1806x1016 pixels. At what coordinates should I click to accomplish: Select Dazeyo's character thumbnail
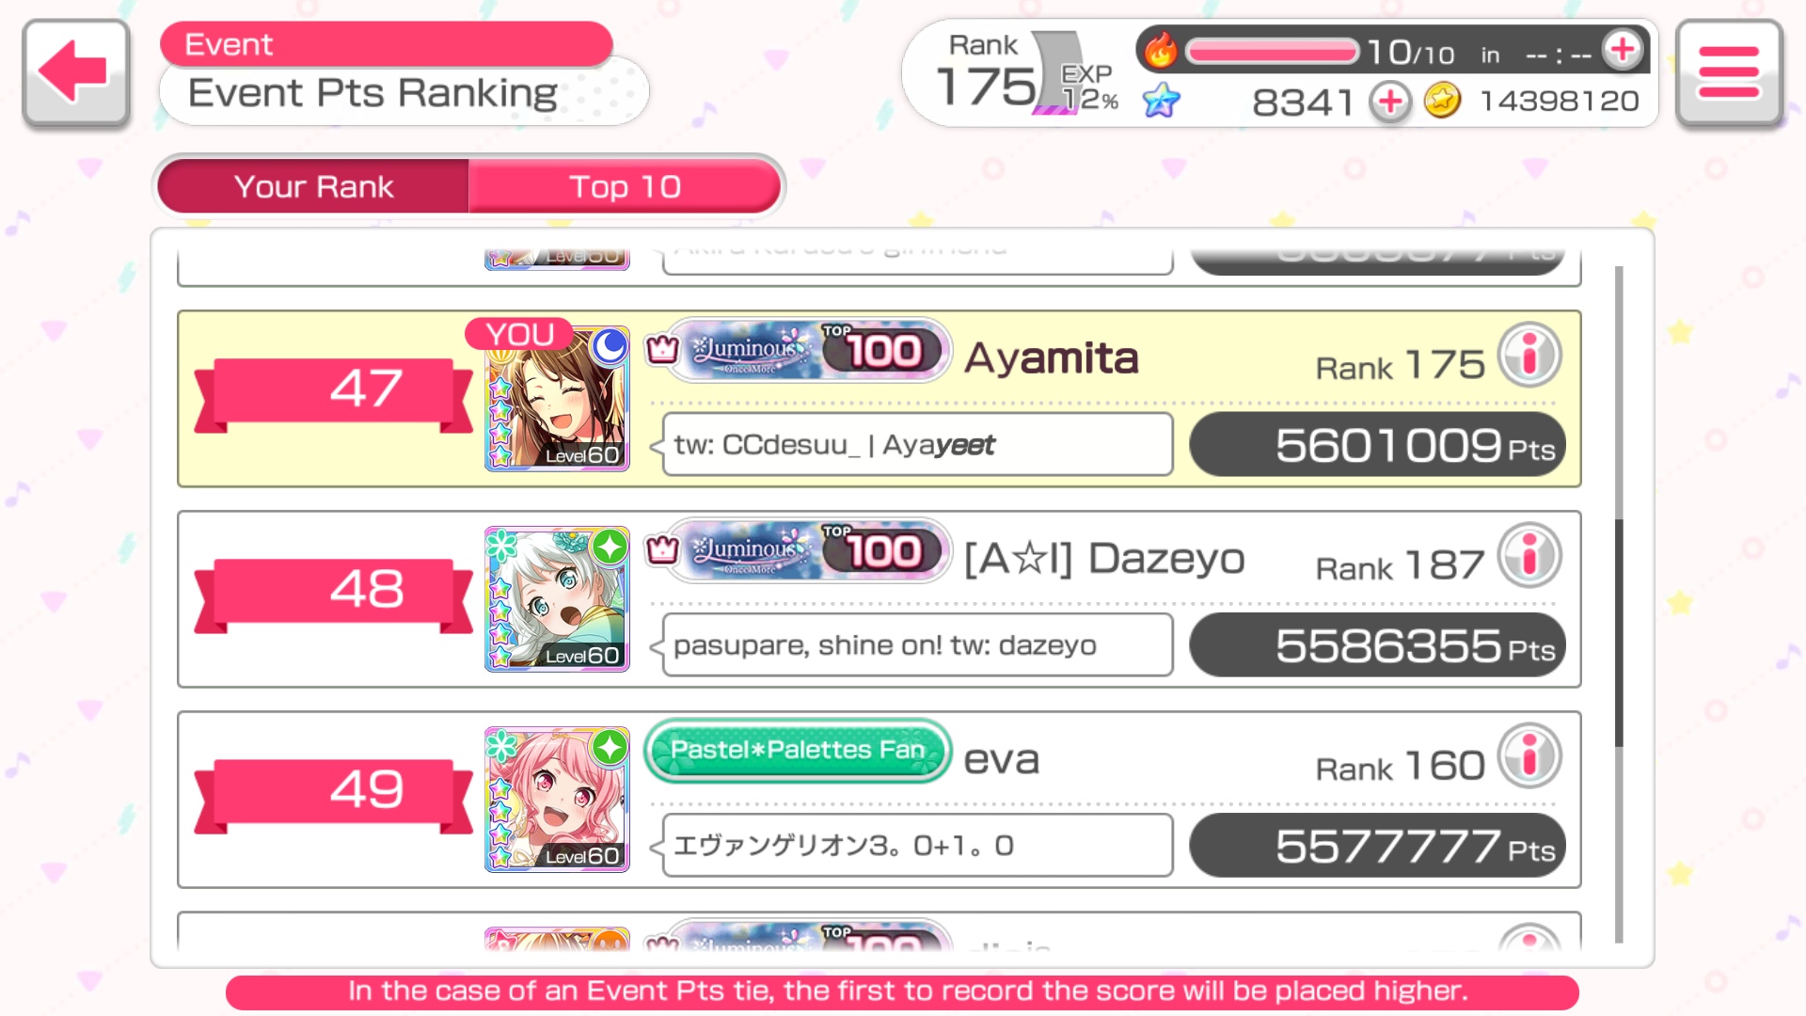pos(557,599)
